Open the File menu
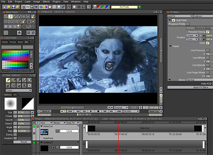Screen dimensions: 213x155 [3, 2]
